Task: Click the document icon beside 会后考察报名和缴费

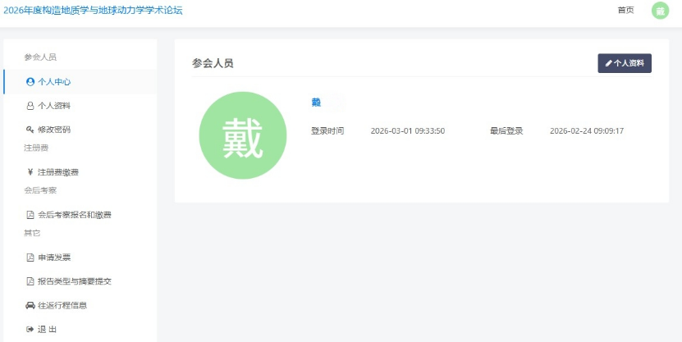Action: (x=30, y=215)
